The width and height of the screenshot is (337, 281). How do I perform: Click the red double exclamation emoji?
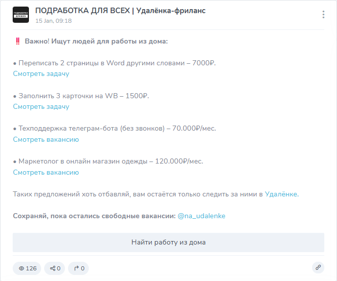pos(18,41)
